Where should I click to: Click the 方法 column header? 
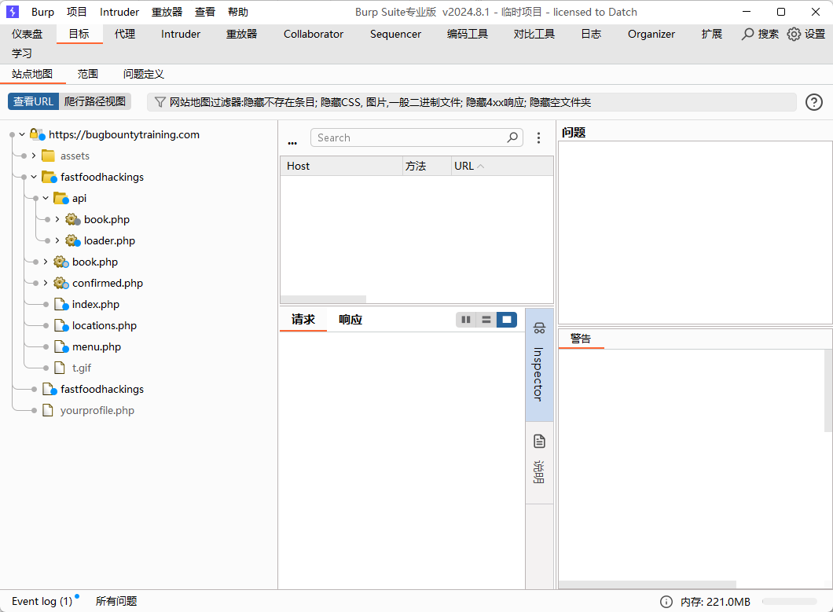[428, 167]
